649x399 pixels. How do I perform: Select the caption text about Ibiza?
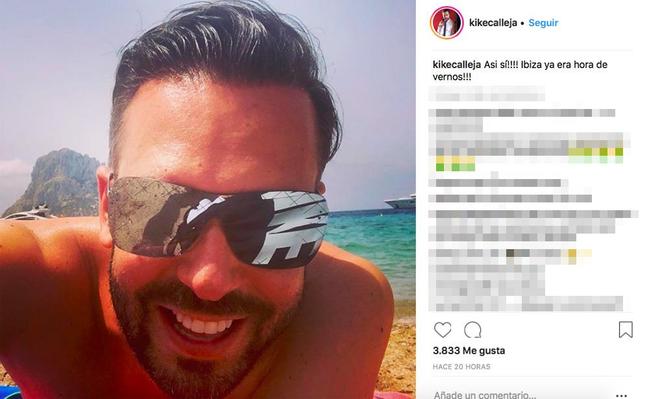(520, 70)
